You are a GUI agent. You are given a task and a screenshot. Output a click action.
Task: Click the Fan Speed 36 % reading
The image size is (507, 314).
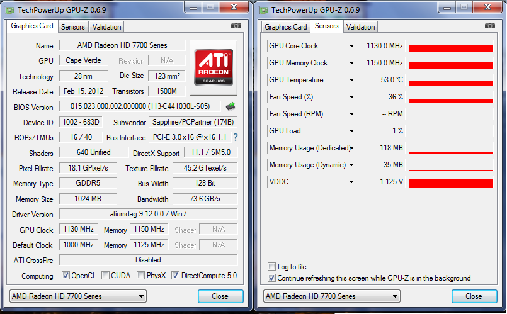[383, 96]
